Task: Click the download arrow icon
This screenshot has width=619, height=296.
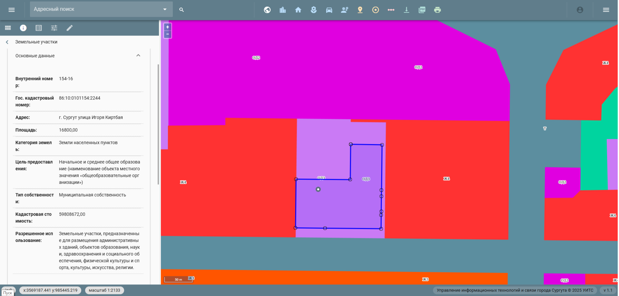Action: pos(407,10)
